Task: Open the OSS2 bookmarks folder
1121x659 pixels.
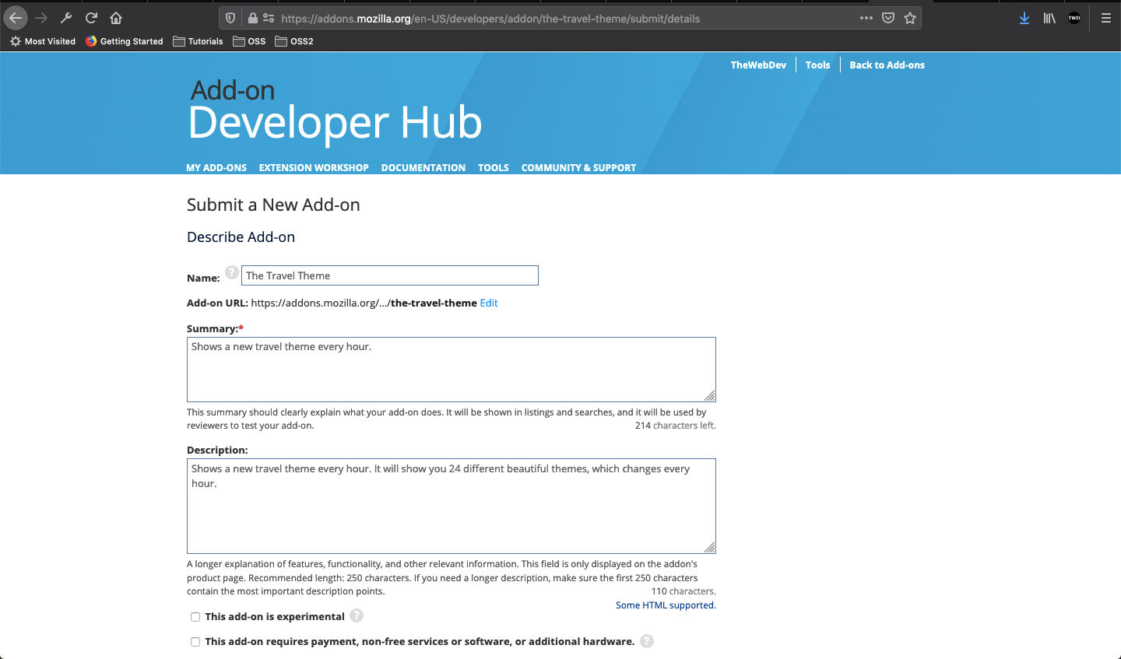Action: click(294, 41)
